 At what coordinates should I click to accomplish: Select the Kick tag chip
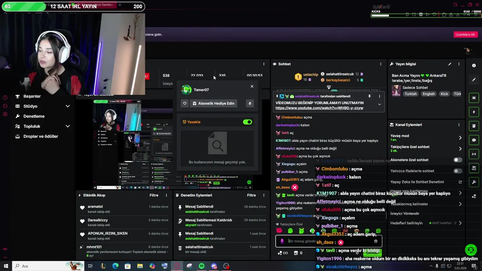[x=444, y=94]
